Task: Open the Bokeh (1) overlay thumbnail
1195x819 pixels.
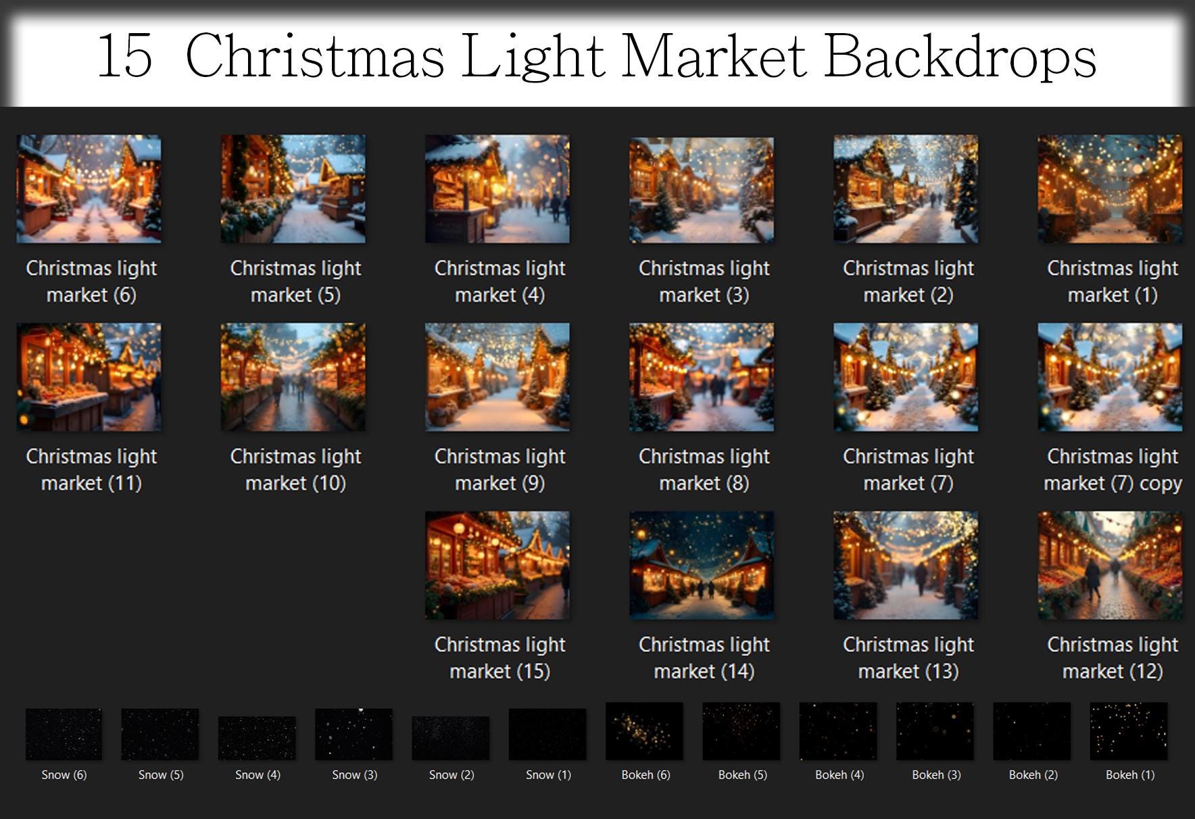Action: click(1129, 731)
